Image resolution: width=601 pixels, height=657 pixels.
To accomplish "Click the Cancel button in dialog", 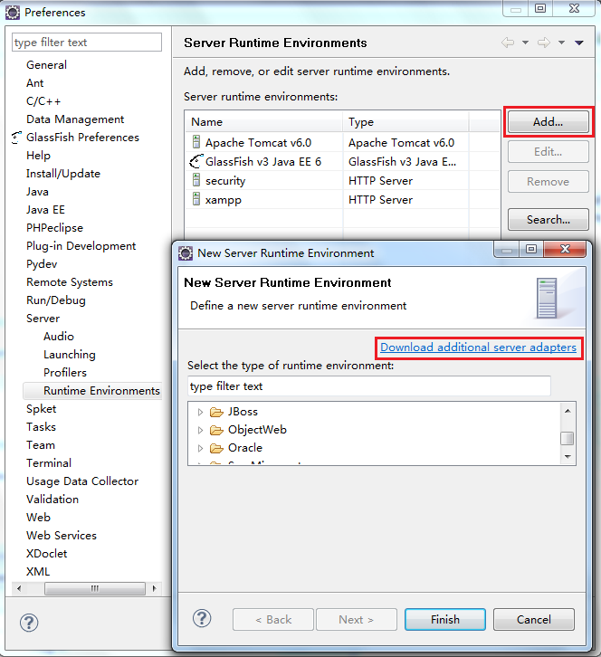I will pos(533,619).
